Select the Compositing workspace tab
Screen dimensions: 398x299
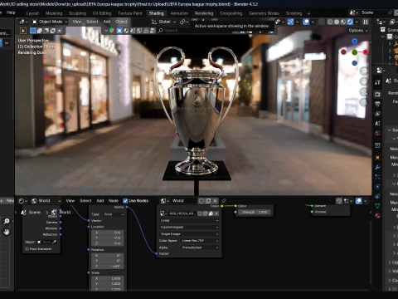point(231,13)
